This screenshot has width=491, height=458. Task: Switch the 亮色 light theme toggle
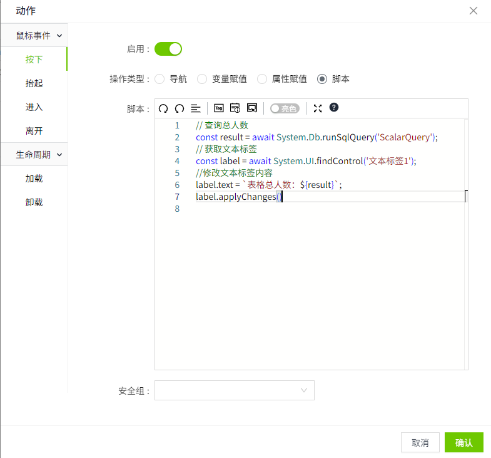click(x=285, y=108)
